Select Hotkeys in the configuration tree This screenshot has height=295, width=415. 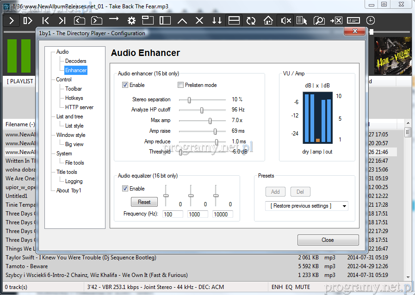pyautogui.click(x=74, y=98)
